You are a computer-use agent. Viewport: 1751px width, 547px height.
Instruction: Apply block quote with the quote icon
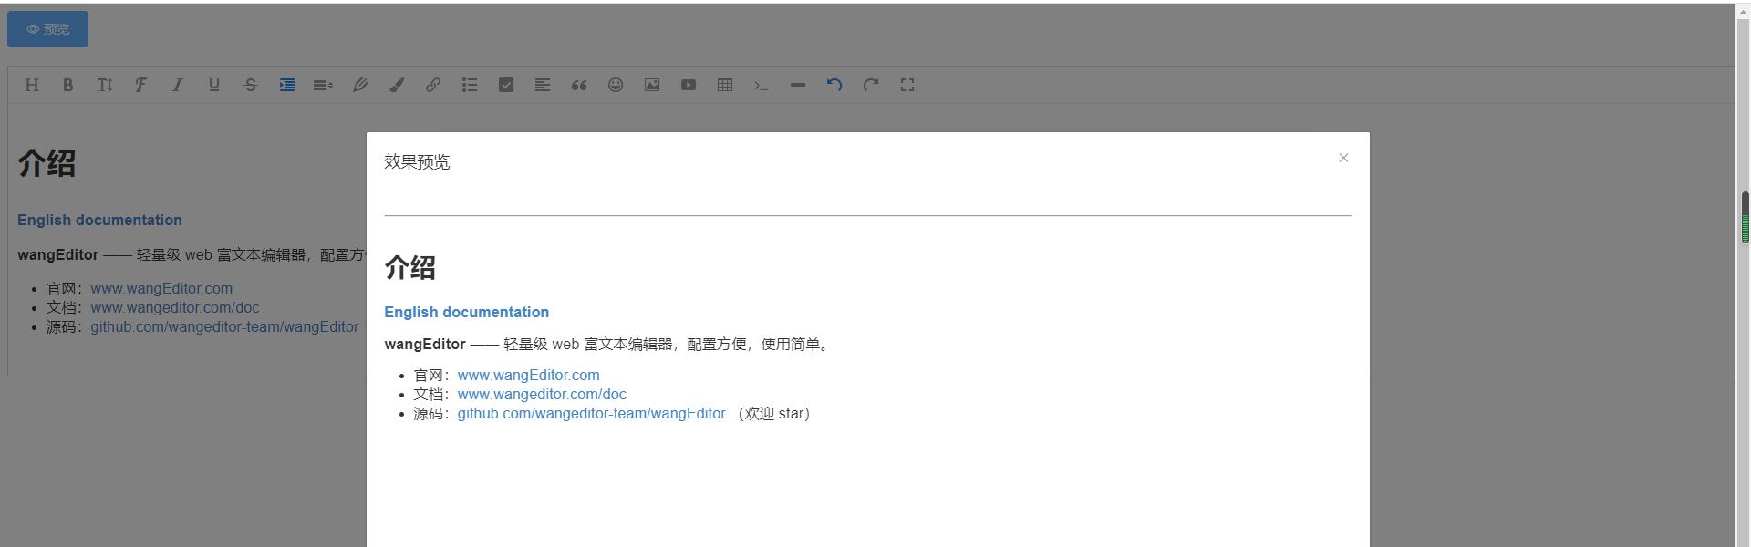pyautogui.click(x=579, y=85)
